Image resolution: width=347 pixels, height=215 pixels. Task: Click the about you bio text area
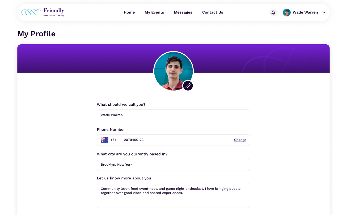click(173, 195)
